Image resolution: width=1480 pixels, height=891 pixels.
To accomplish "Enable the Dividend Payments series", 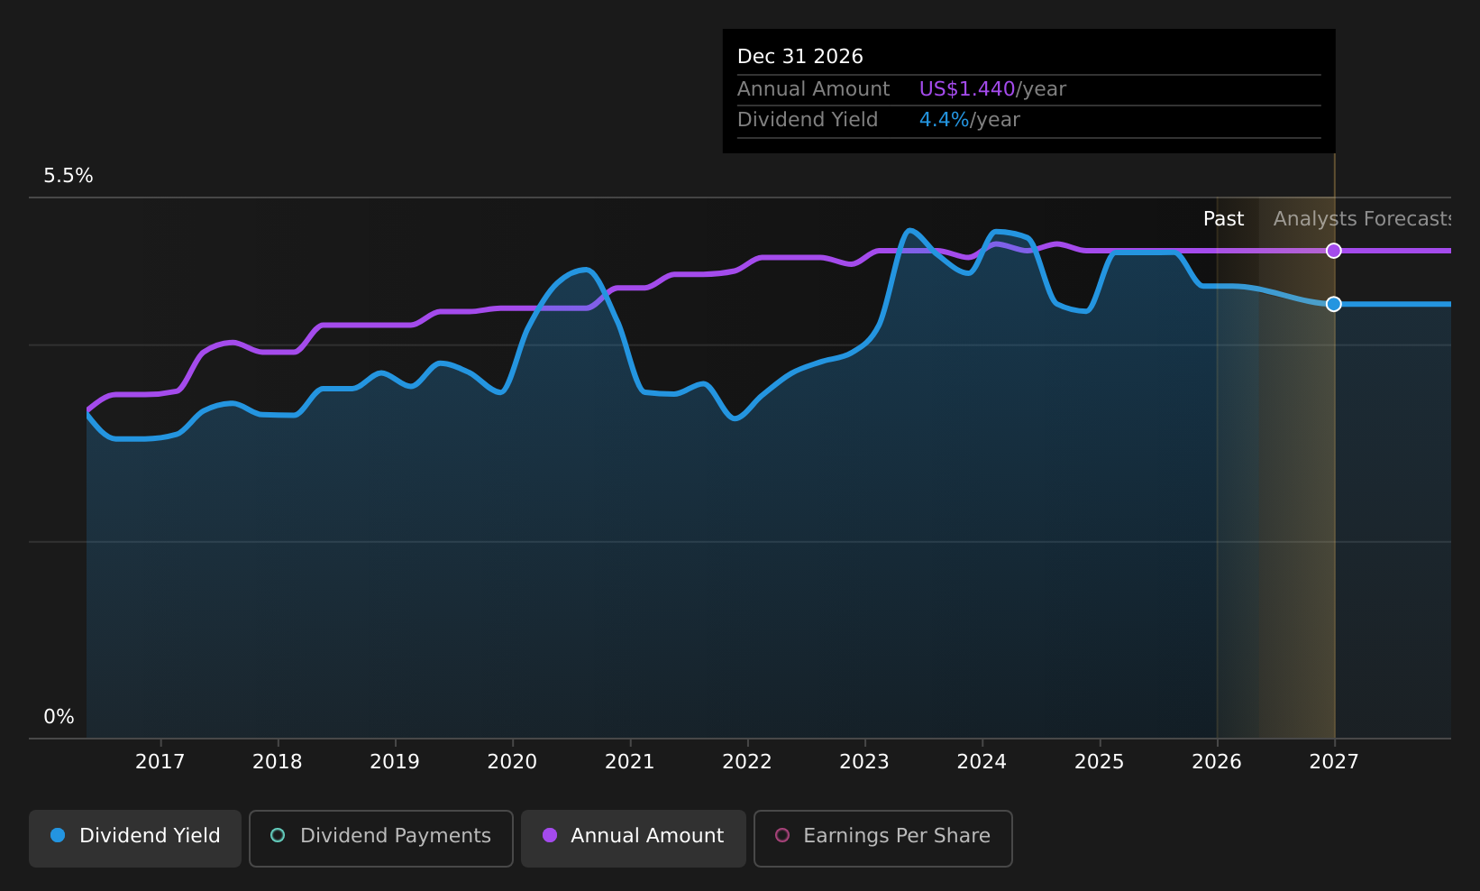I will (380, 838).
